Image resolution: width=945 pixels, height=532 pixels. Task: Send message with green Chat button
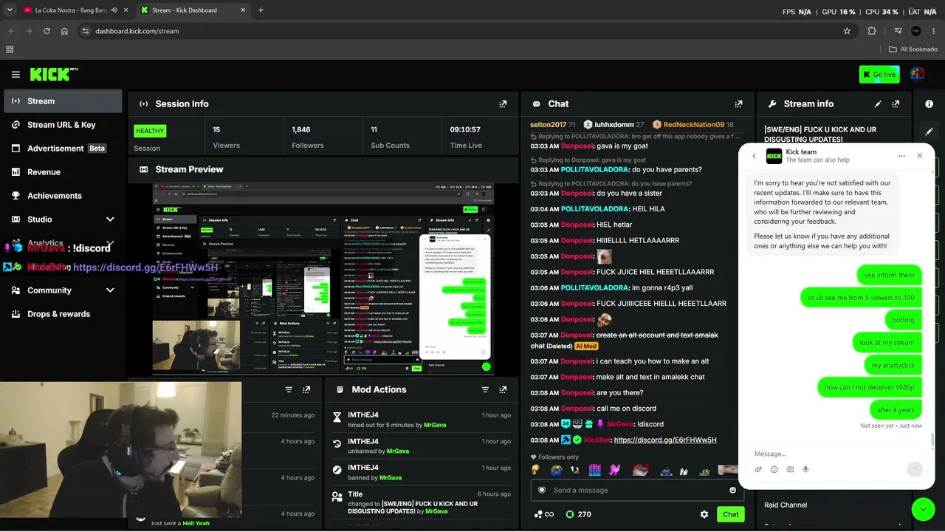pos(730,514)
